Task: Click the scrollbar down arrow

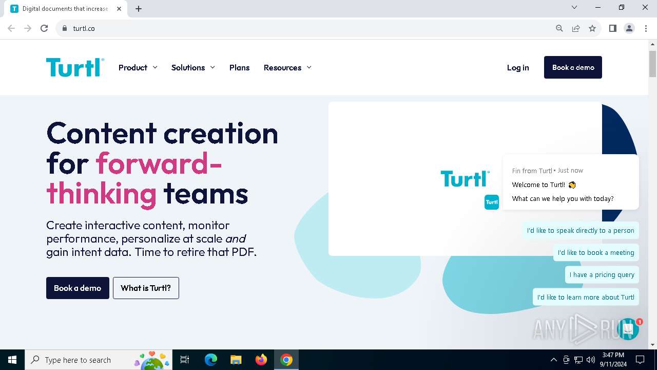Action: pyautogui.click(x=653, y=345)
